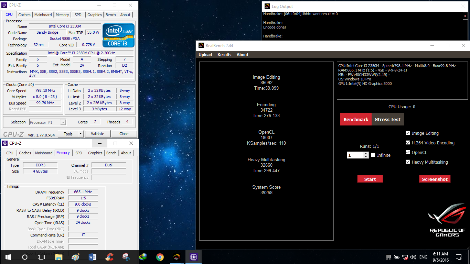Image resolution: width=470 pixels, height=264 pixels.
Task: Enable the Infinite runs checkbox
Action: pos(373,155)
